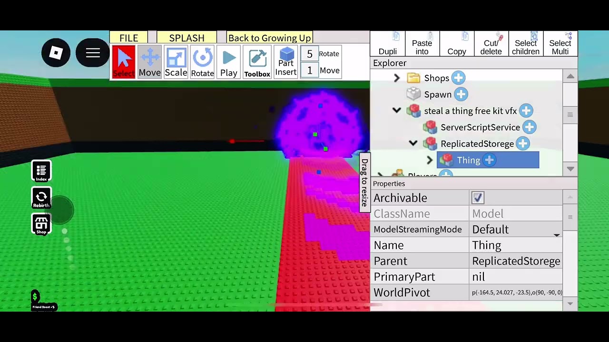
Task: Choose the Scale tool
Action: (176, 62)
